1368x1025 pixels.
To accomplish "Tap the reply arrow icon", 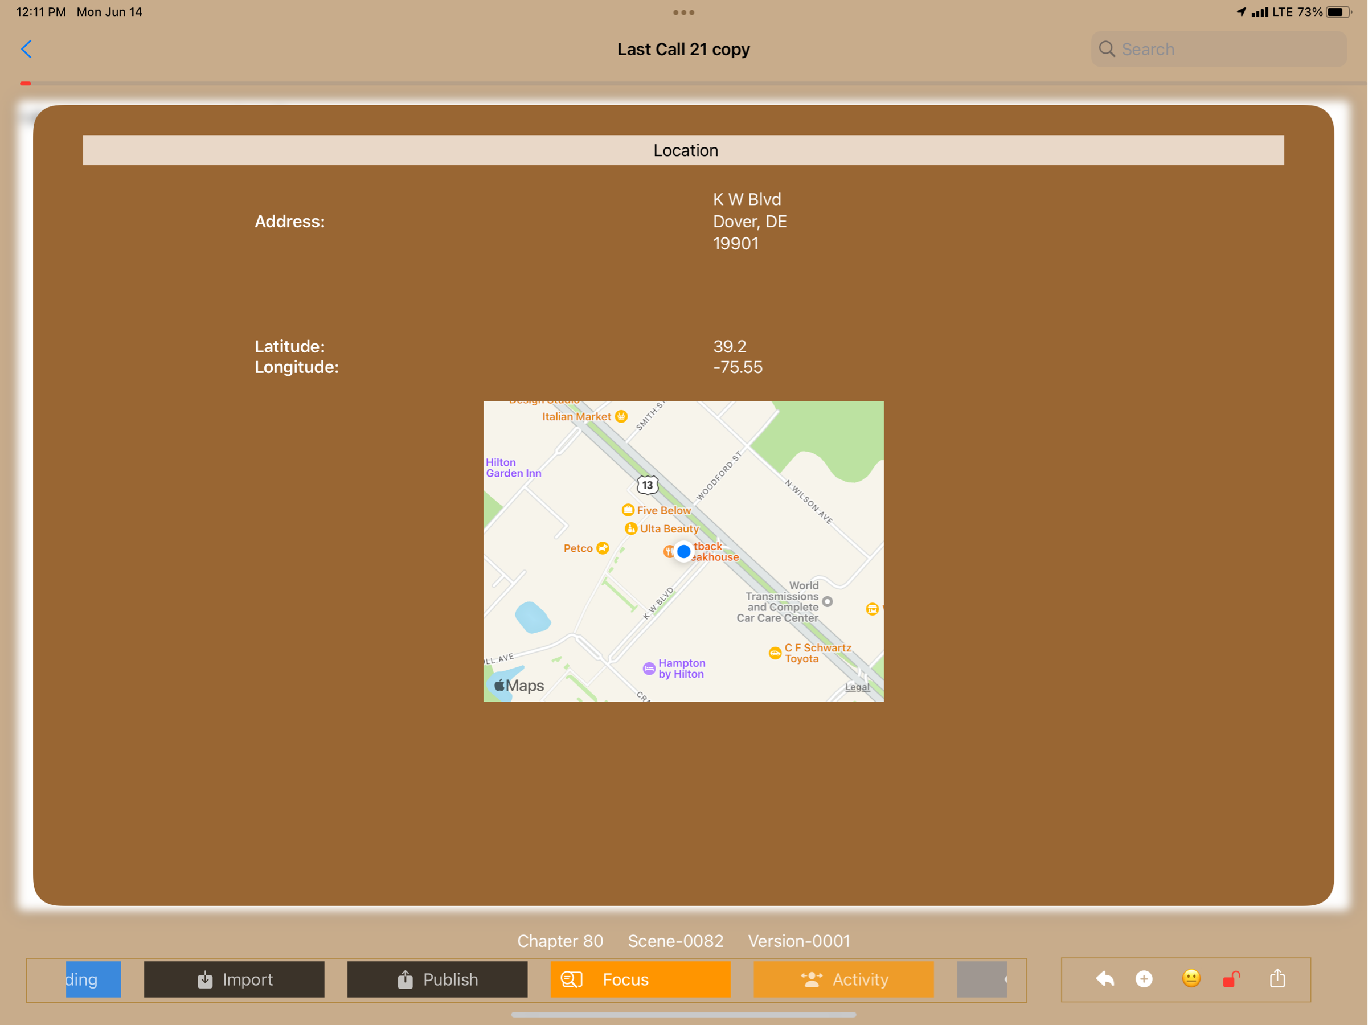I will point(1104,979).
